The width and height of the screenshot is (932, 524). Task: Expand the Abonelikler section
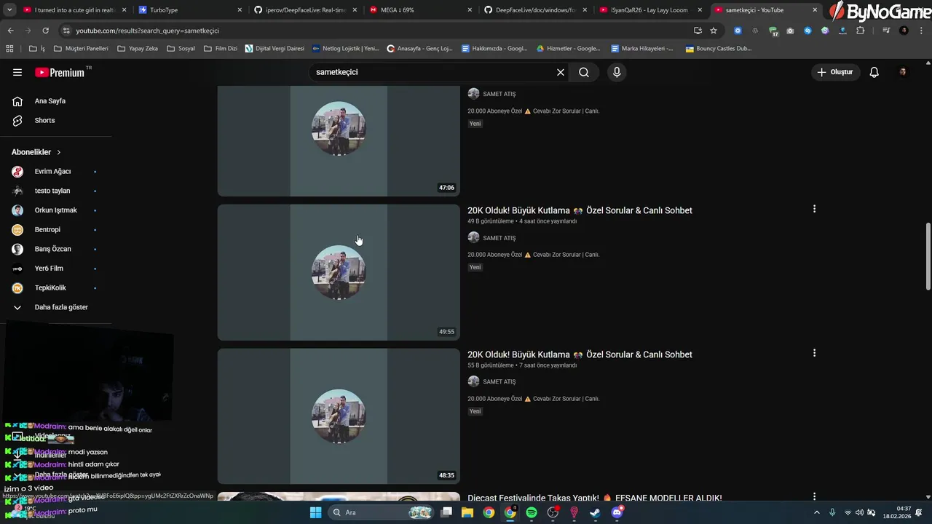pos(36,152)
